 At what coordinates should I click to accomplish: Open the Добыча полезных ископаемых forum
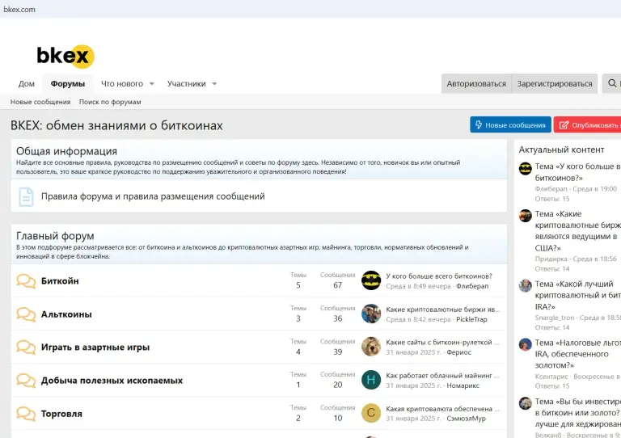coord(112,381)
